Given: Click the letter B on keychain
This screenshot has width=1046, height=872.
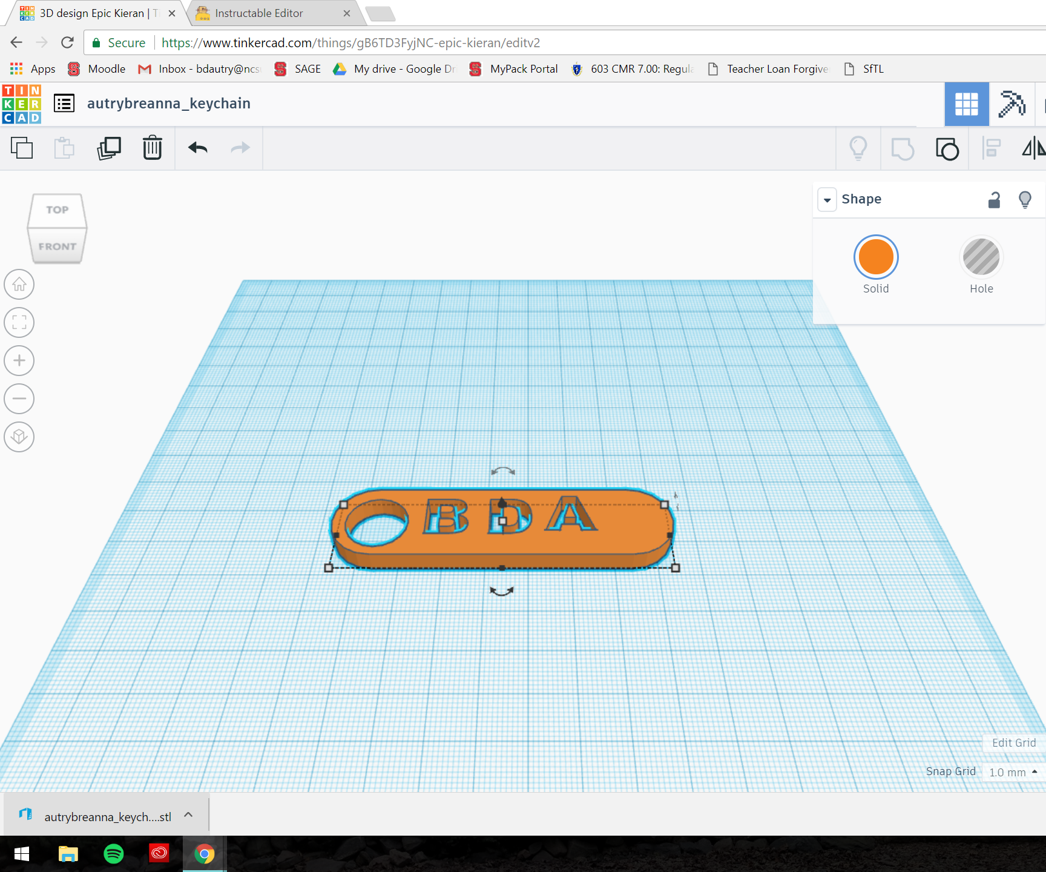Looking at the screenshot, I should [447, 517].
